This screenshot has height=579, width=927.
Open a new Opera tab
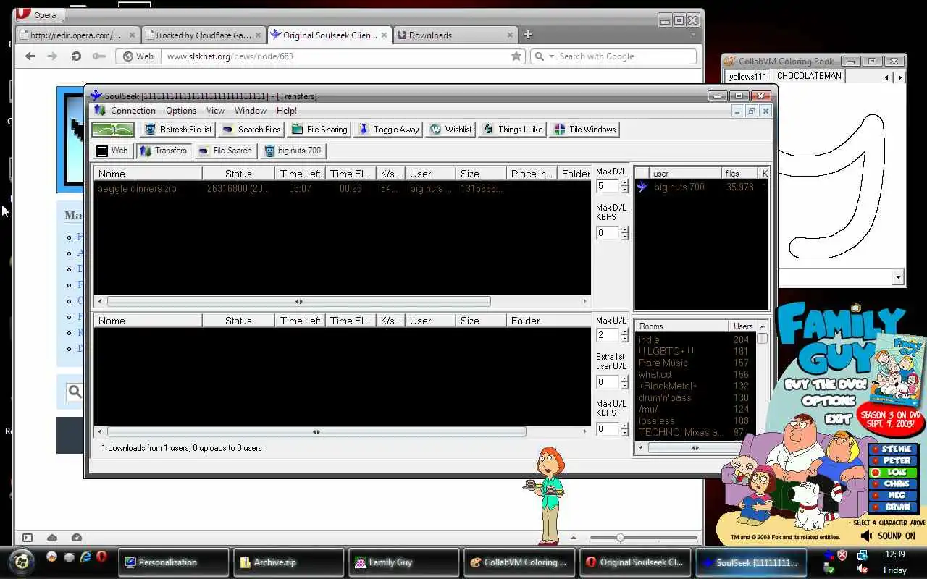click(x=528, y=34)
